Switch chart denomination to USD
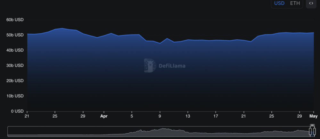 (x=279, y=3)
